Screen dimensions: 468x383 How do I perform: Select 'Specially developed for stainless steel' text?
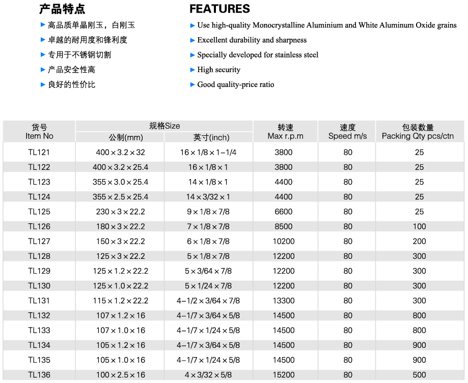point(258,55)
